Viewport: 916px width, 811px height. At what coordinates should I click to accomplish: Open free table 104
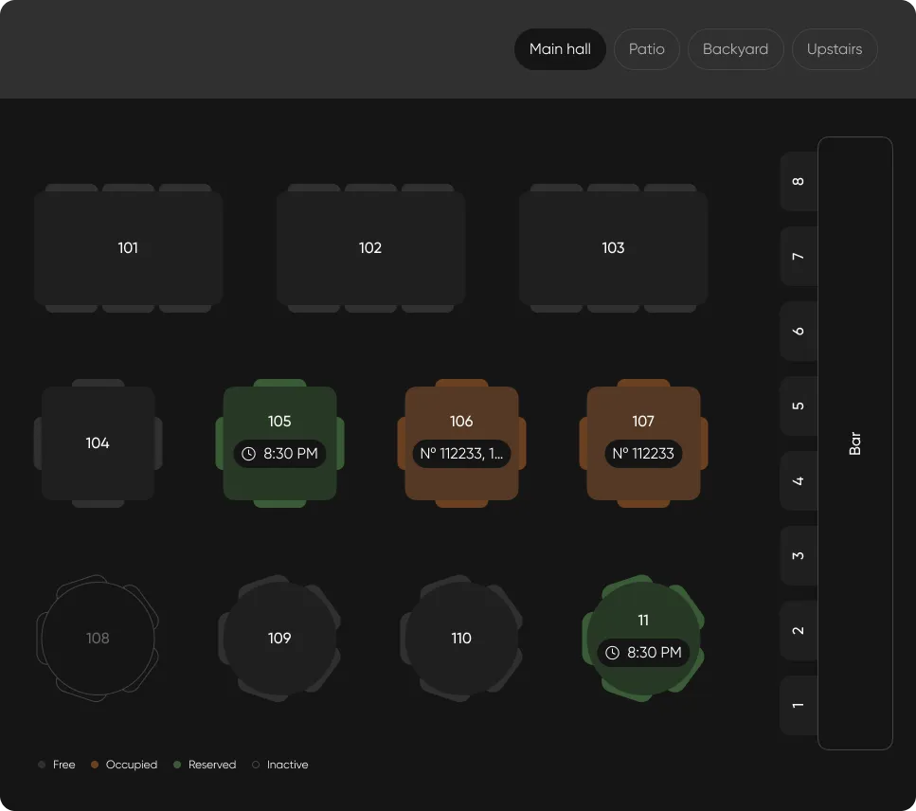pyautogui.click(x=98, y=442)
